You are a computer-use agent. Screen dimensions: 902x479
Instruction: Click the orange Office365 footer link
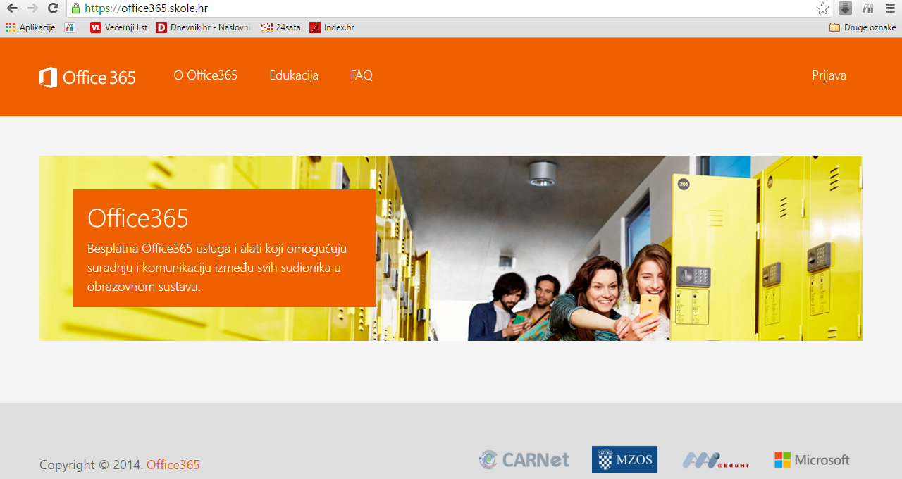coord(173,465)
